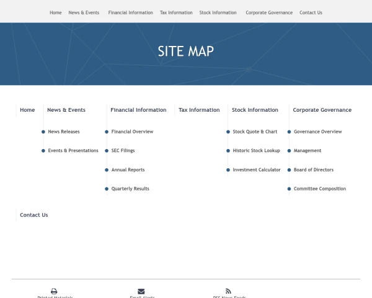
Task: View the Quarterly Results link
Action: click(x=130, y=189)
